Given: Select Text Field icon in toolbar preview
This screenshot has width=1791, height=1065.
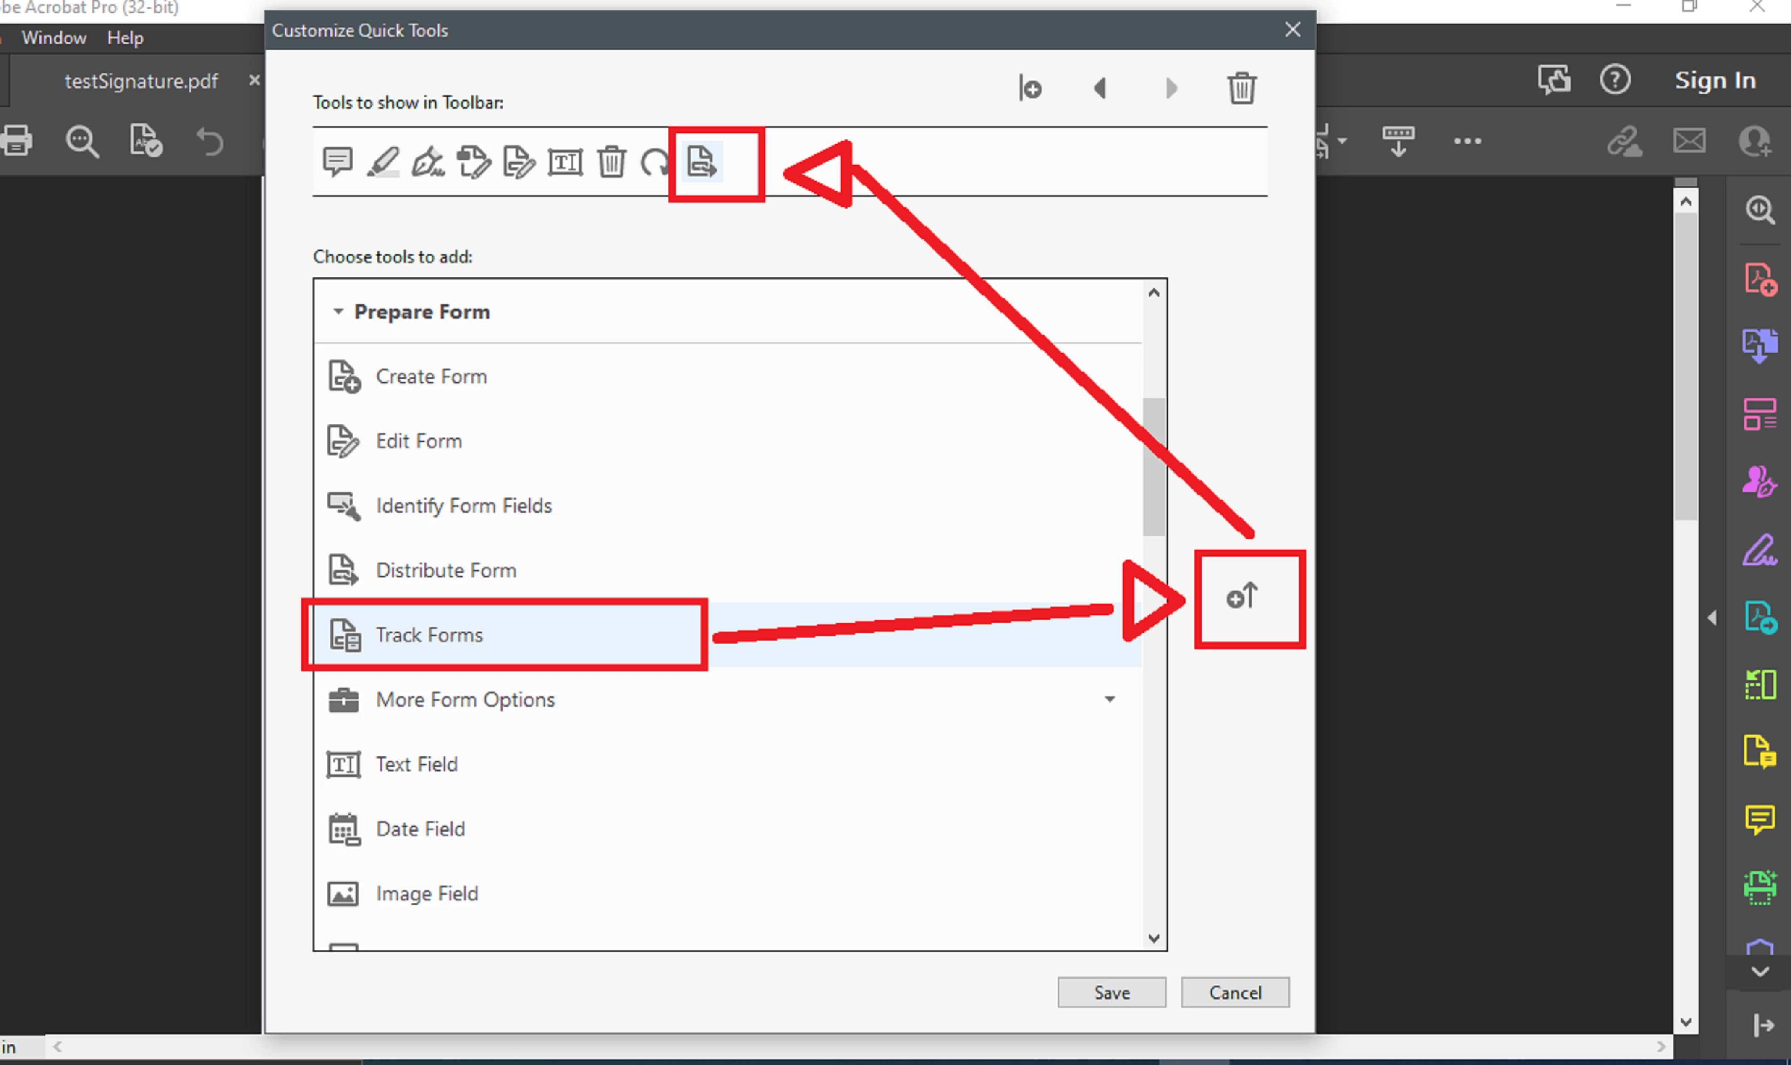Looking at the screenshot, I should pyautogui.click(x=565, y=162).
